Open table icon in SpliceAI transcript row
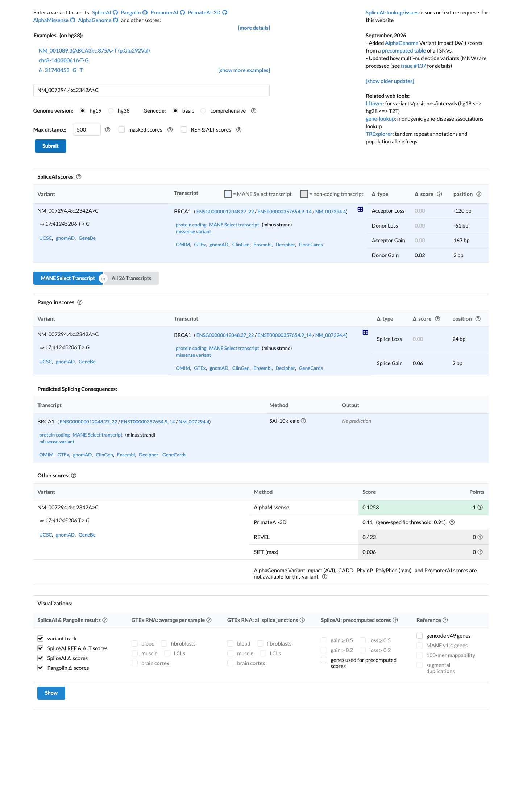This screenshot has width=527, height=797. 360,209
